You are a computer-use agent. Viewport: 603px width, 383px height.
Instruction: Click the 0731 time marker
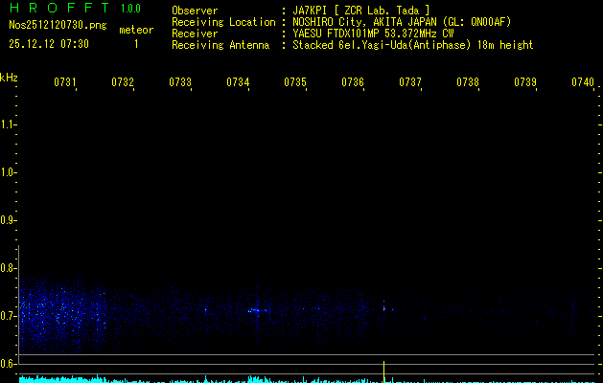[65, 83]
